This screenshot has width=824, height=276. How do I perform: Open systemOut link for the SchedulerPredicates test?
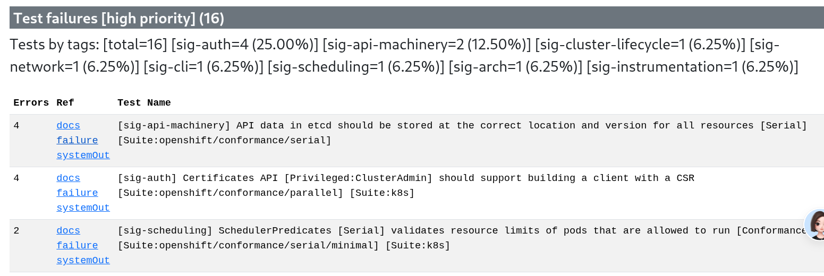coord(83,261)
